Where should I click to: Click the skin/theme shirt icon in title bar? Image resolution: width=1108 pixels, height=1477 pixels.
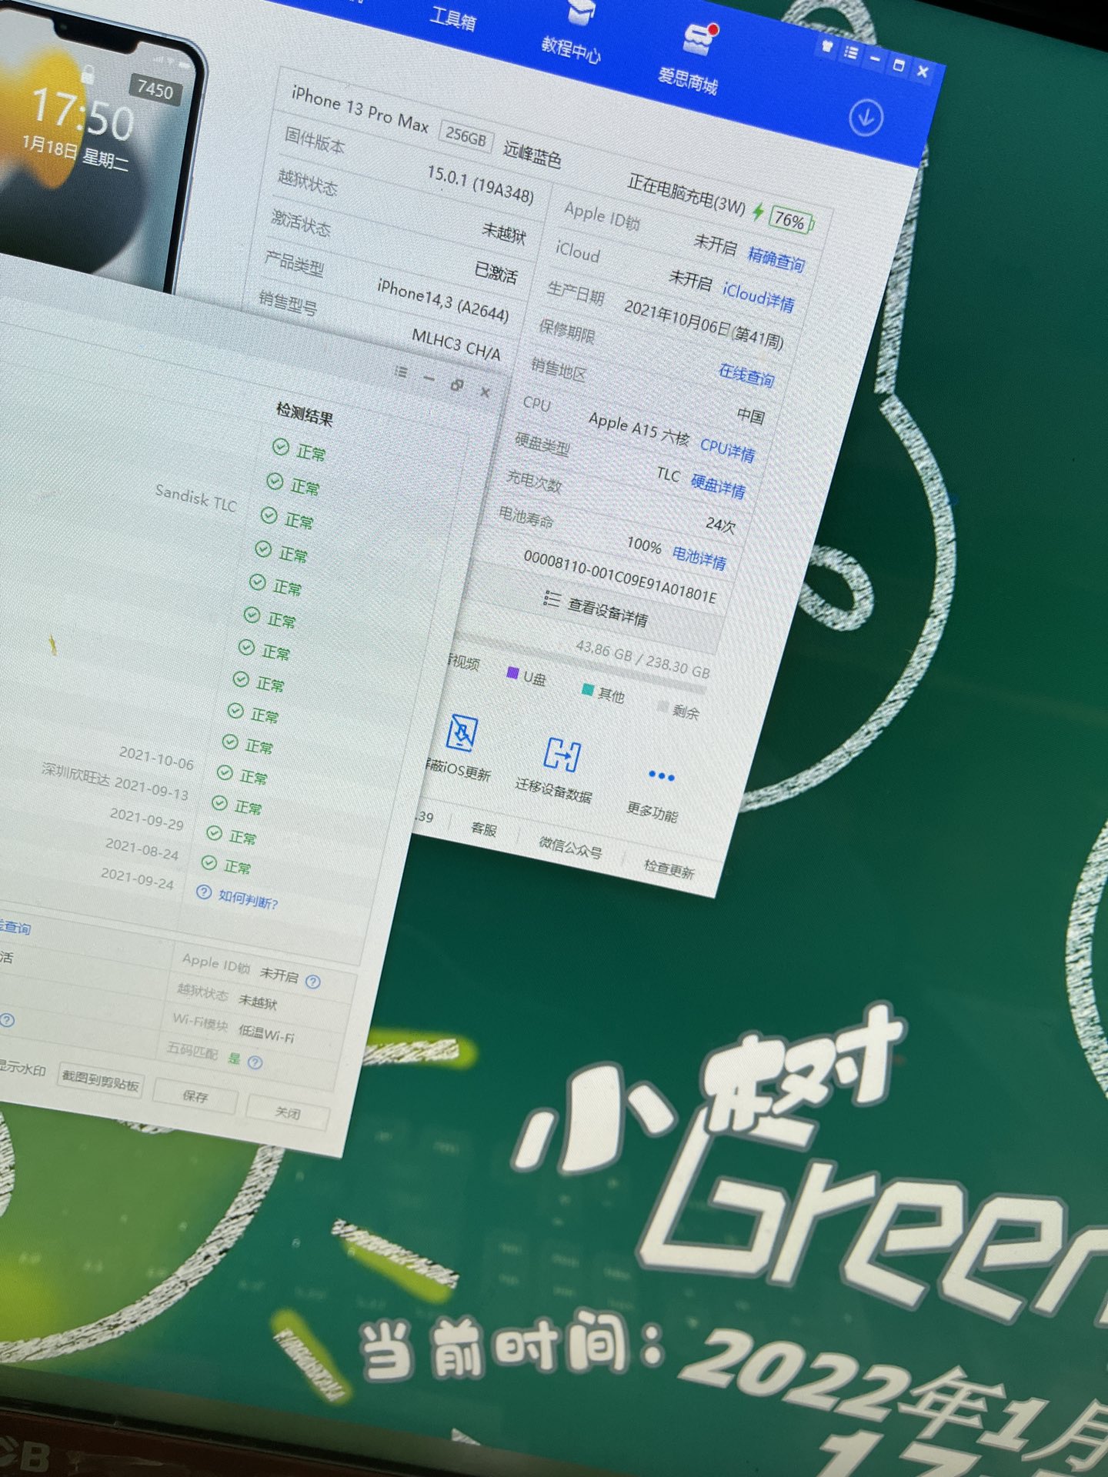tap(826, 46)
